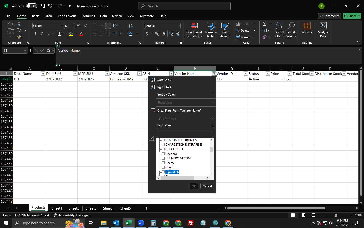Select the Chief checkbox

tap(163, 167)
